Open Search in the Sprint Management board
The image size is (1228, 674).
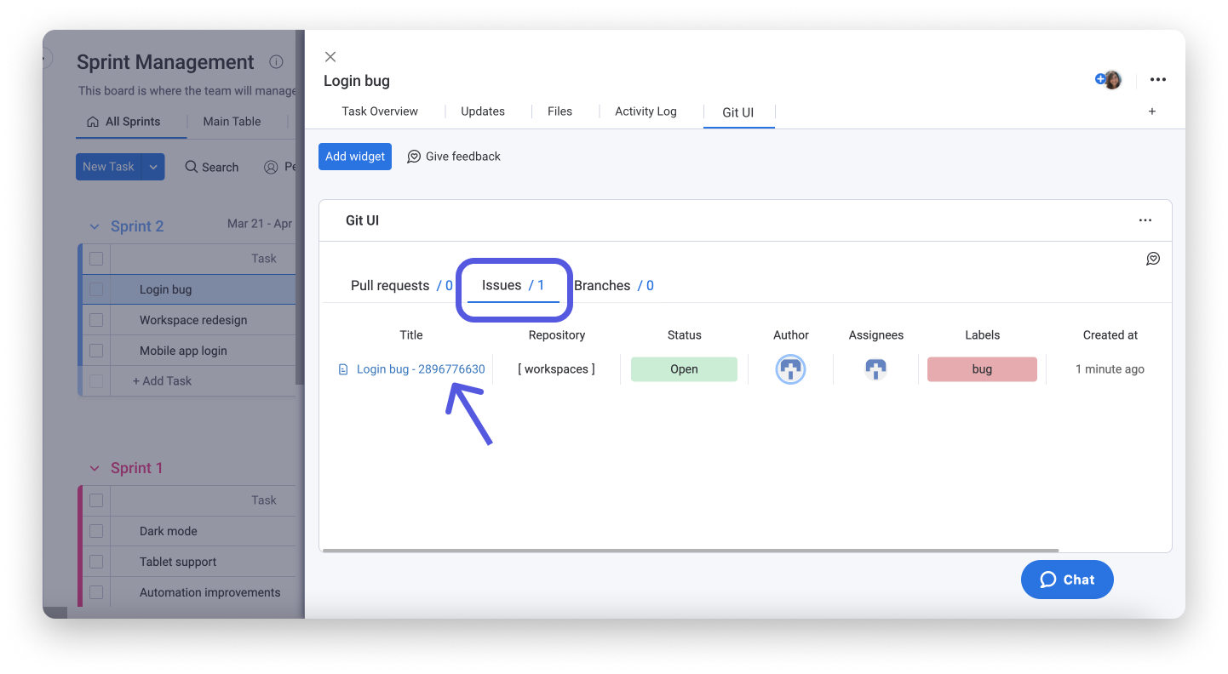pyautogui.click(x=211, y=167)
